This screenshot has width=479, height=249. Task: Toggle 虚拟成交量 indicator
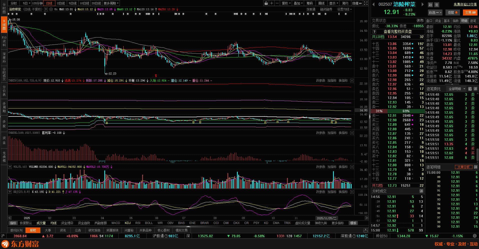pos(303,223)
